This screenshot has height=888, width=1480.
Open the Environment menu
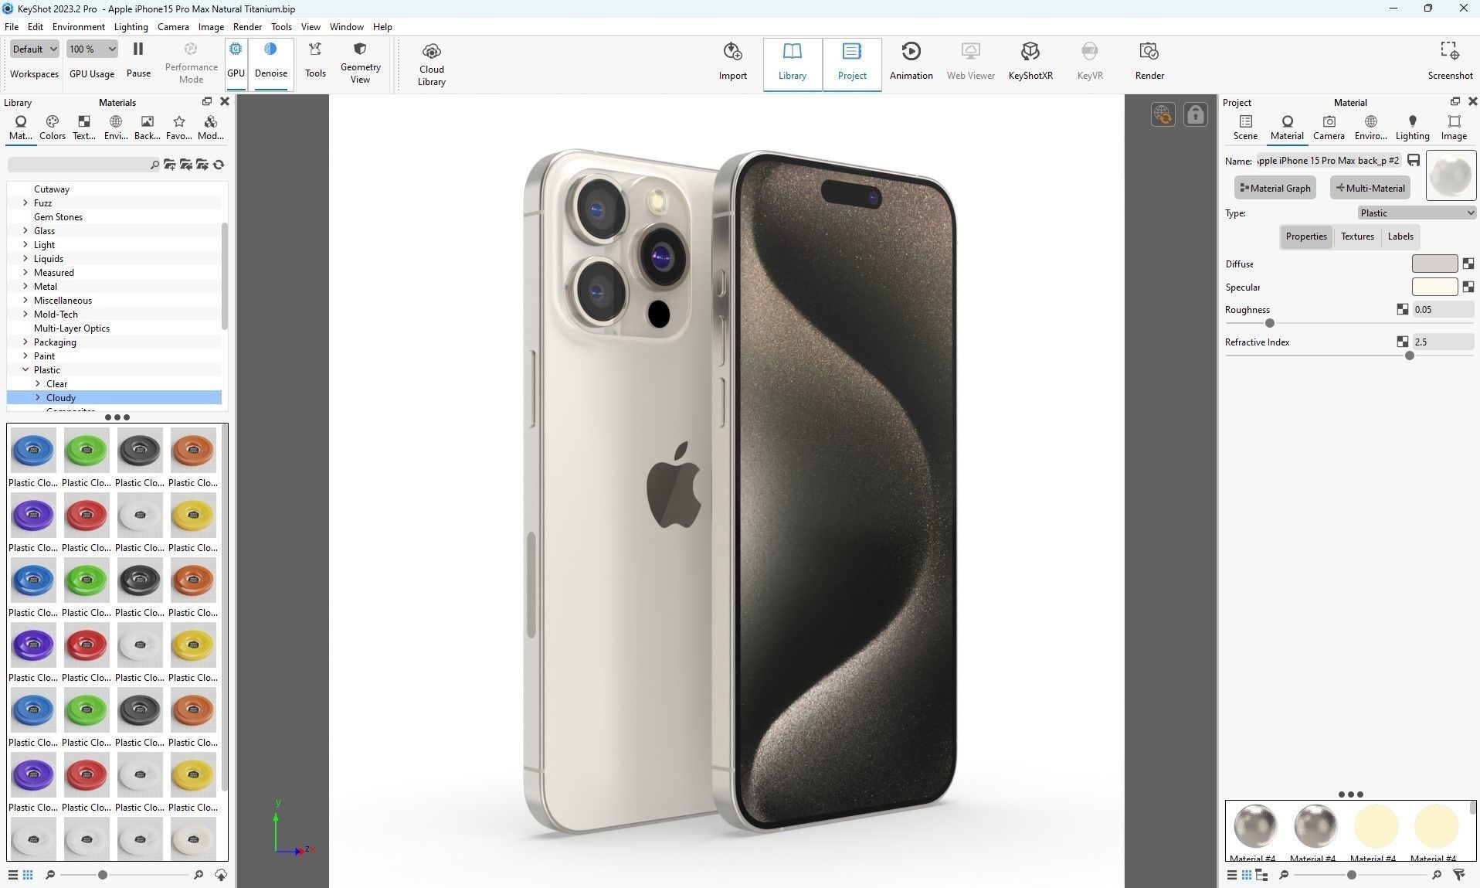[79, 26]
